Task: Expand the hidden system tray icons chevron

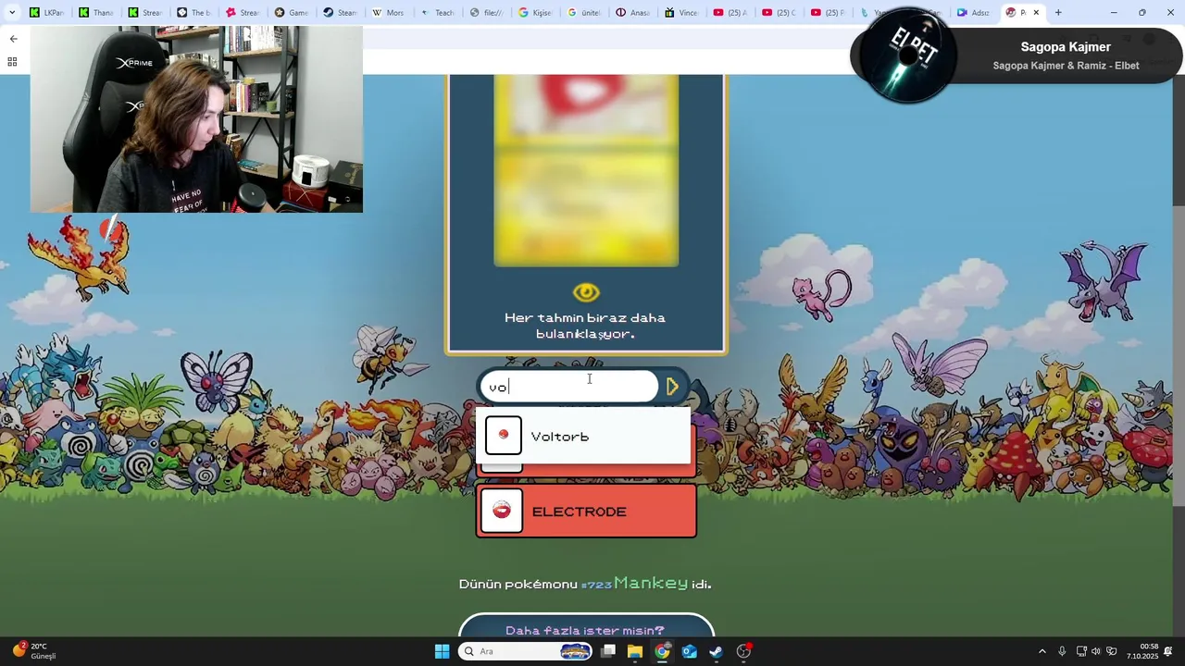Action: point(1042,651)
